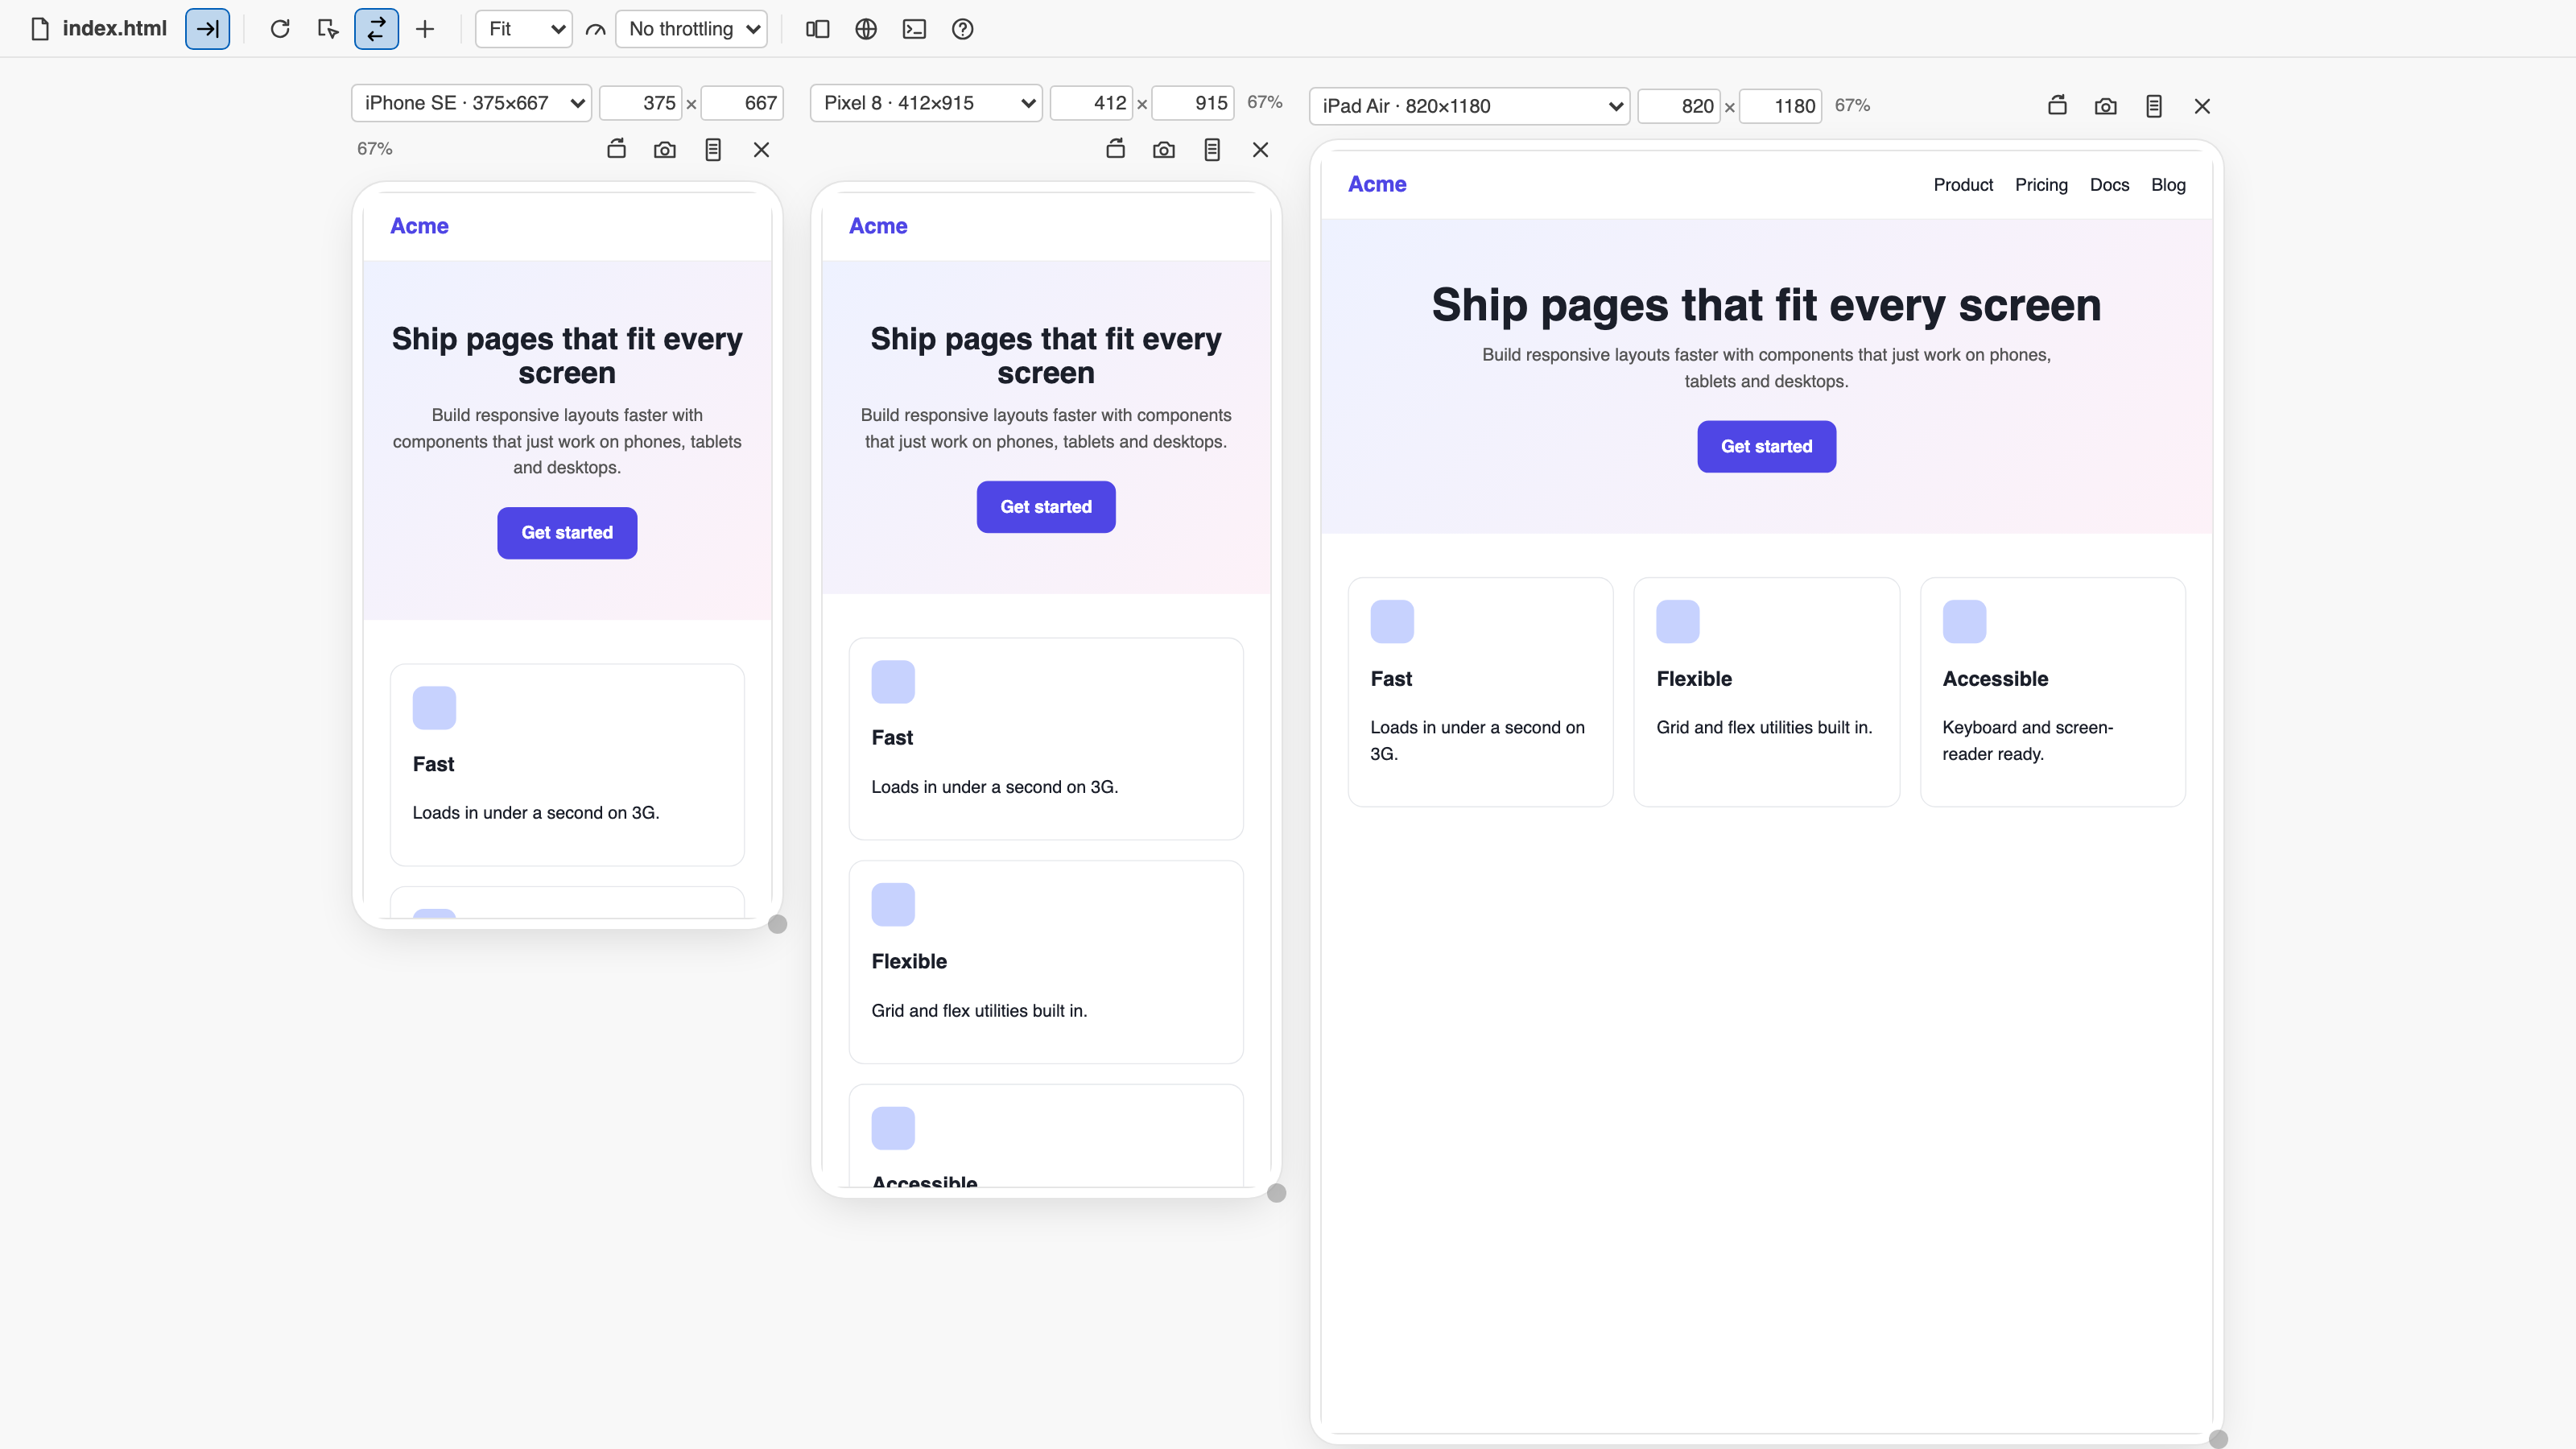Open the help question mark icon
Screen dimensions: 2576x1449
tap(962, 29)
